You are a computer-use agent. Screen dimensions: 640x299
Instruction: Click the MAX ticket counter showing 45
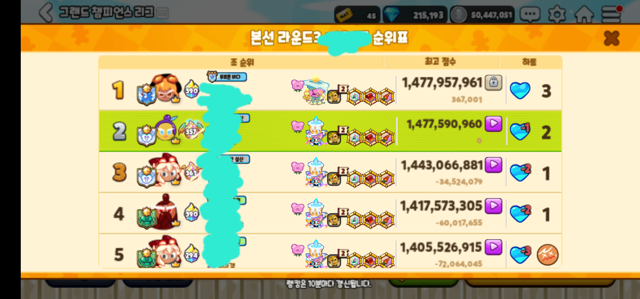tap(357, 15)
